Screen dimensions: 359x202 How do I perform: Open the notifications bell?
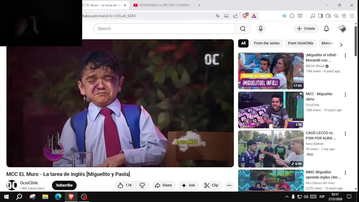coord(326,29)
